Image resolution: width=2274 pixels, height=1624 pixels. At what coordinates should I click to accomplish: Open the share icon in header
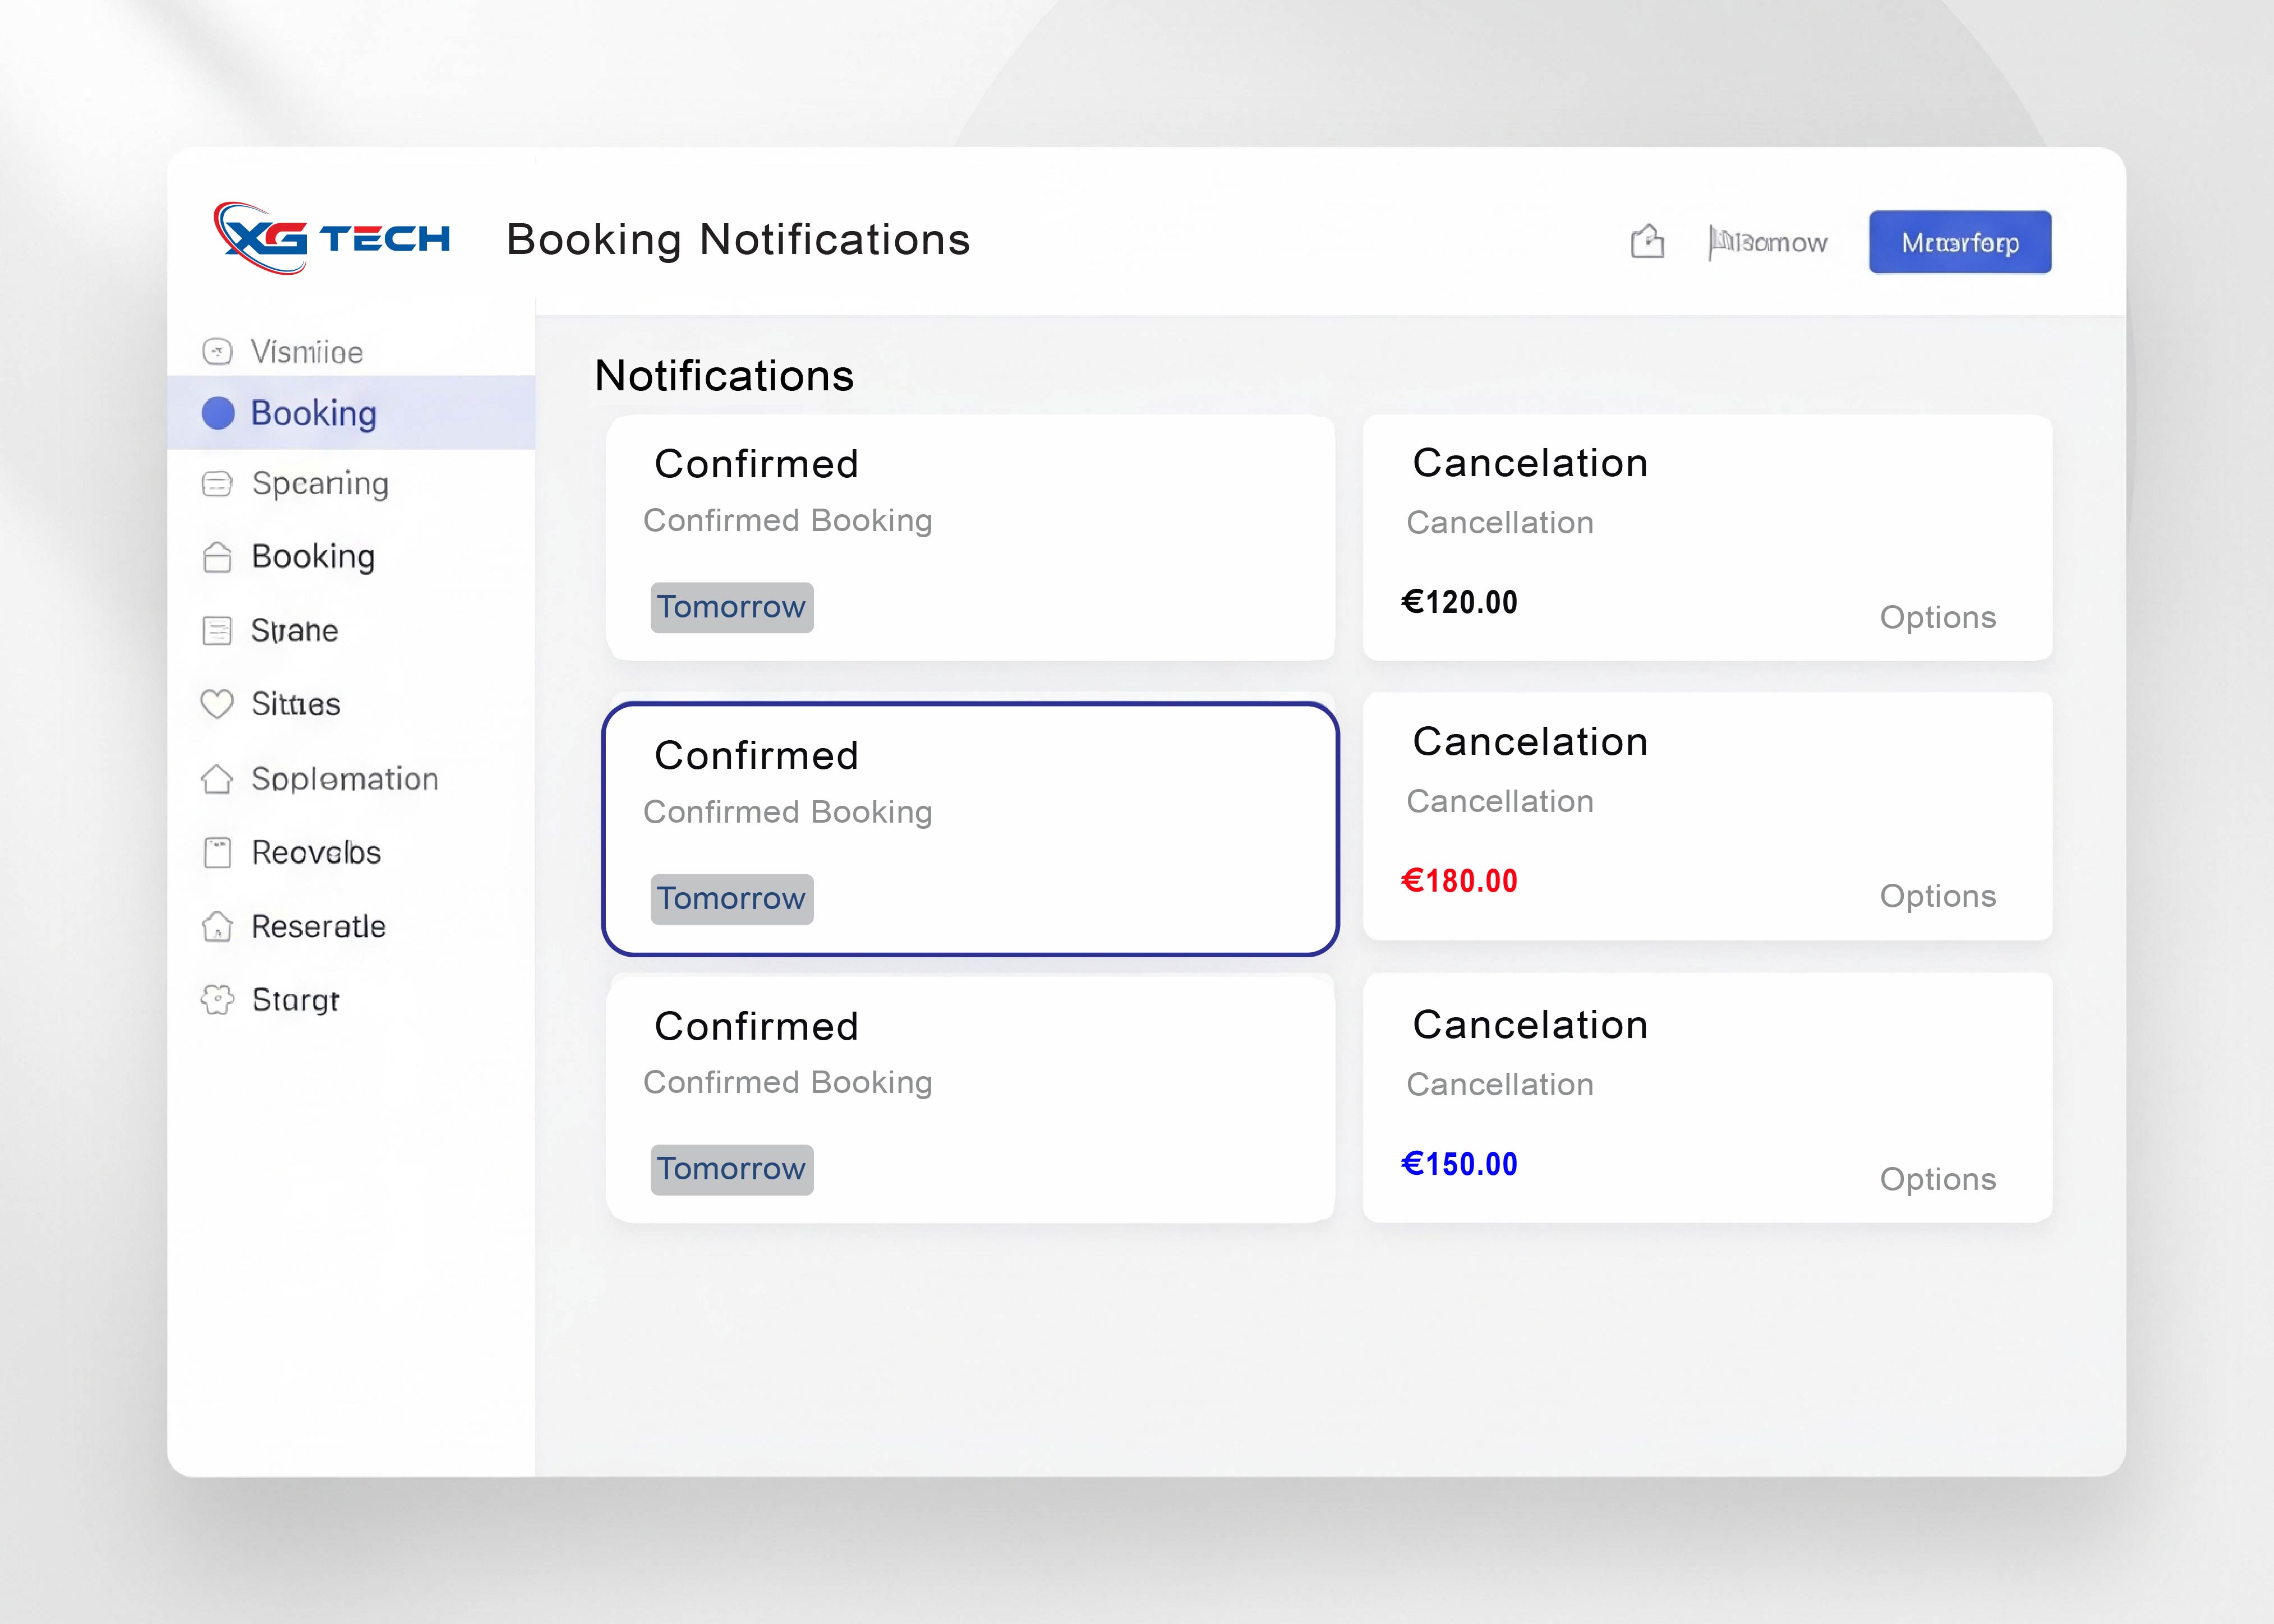(1647, 241)
